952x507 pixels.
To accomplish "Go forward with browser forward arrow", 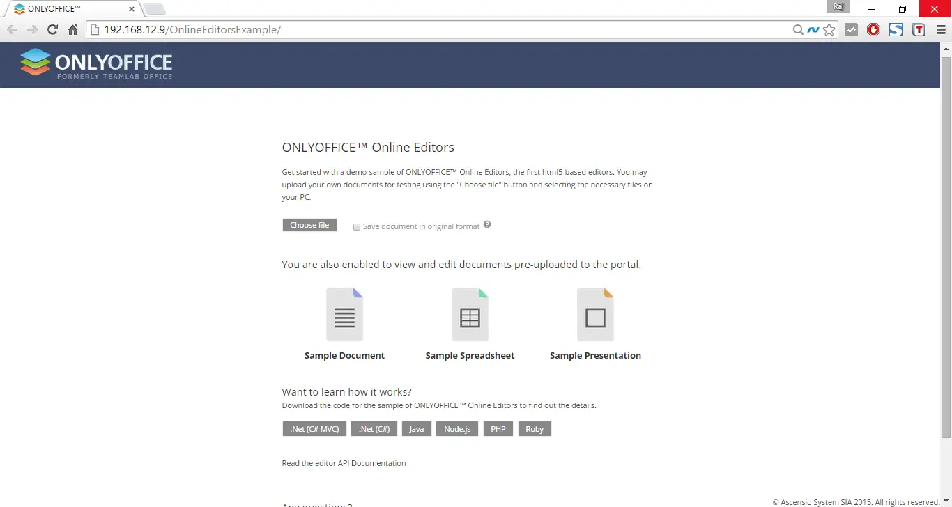I will pyautogui.click(x=32, y=30).
